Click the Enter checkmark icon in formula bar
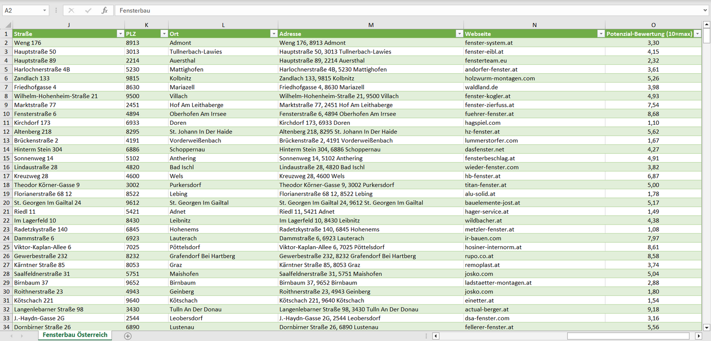The image size is (711, 341). click(88, 10)
